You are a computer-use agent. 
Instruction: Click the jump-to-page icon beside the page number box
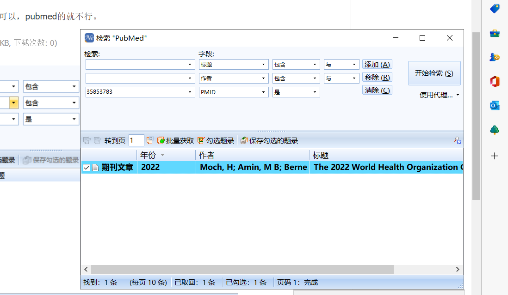pos(150,140)
